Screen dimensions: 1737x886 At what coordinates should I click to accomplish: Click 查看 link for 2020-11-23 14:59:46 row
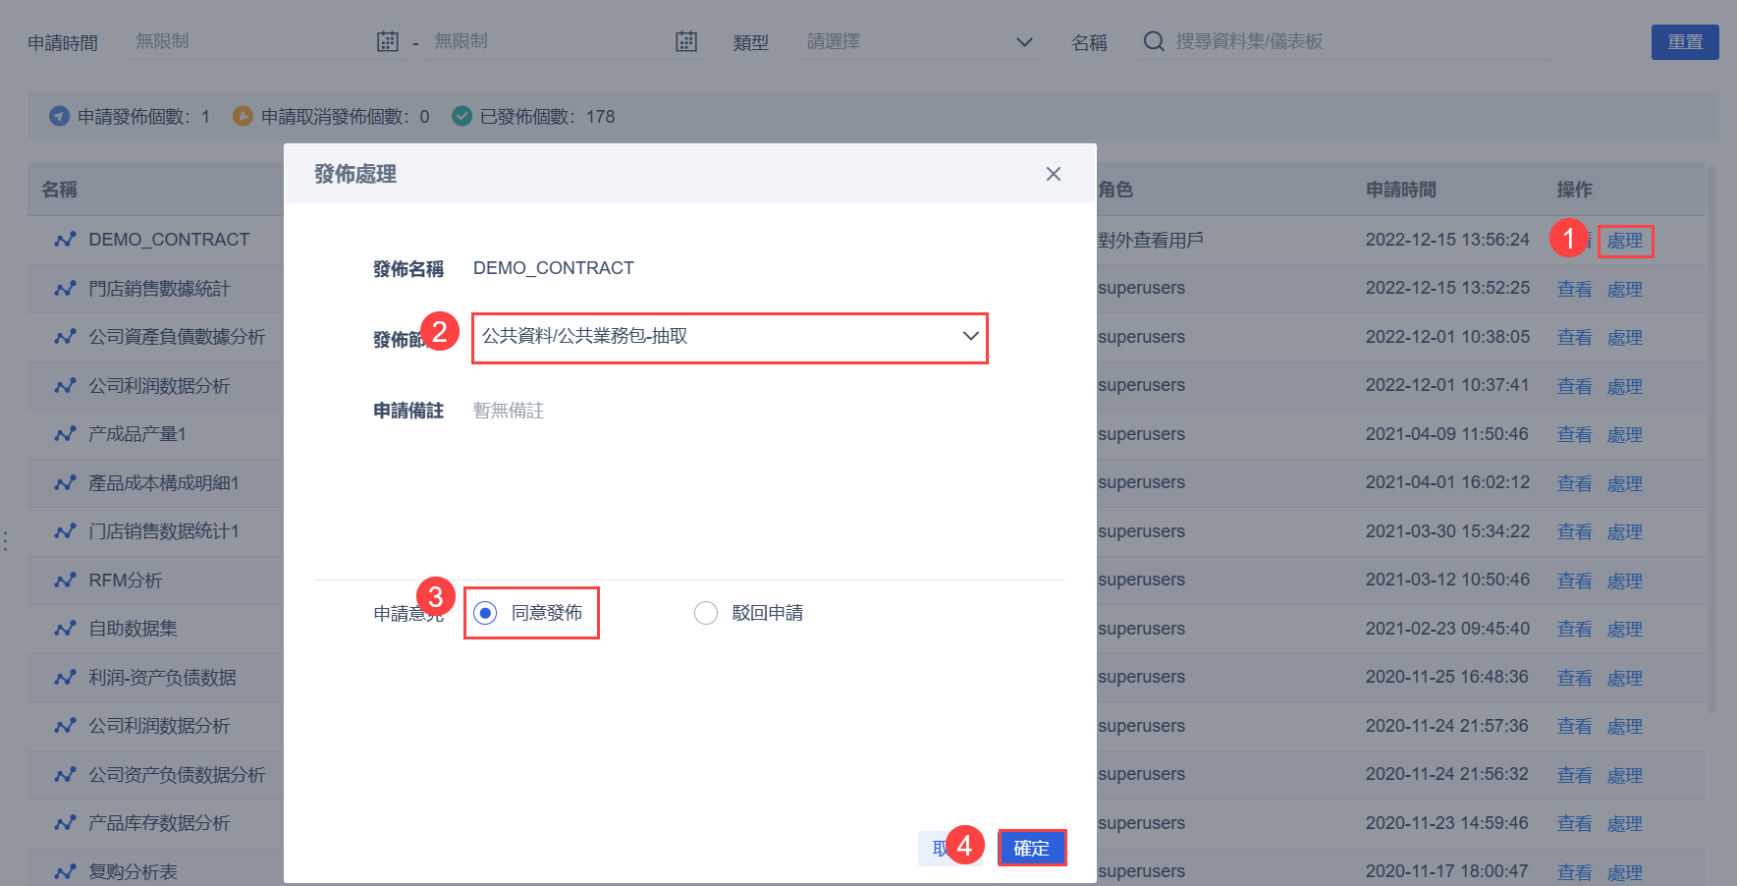[x=1575, y=823]
